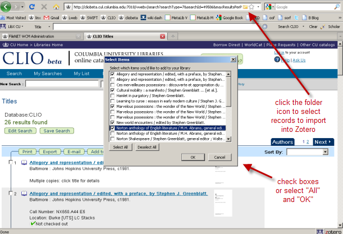Open the address bar history dropdown
The width and height of the screenshot is (343, 234).
point(258,7)
